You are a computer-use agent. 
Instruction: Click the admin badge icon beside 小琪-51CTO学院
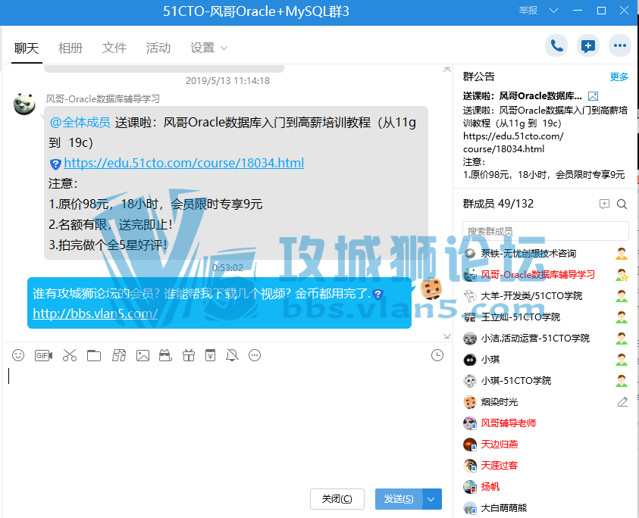(x=622, y=380)
